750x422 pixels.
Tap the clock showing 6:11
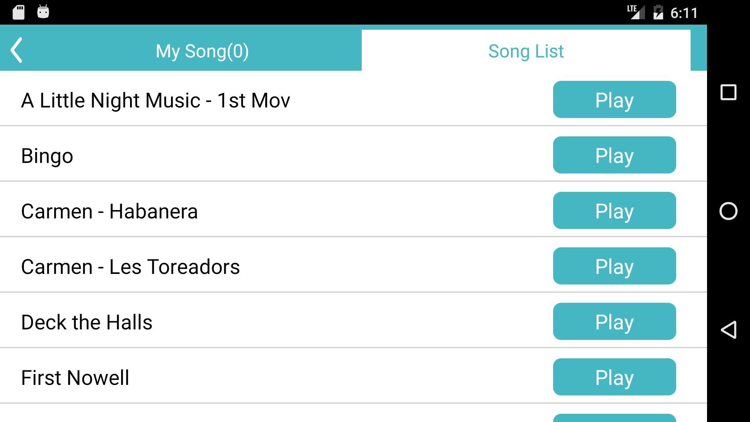[x=684, y=13]
